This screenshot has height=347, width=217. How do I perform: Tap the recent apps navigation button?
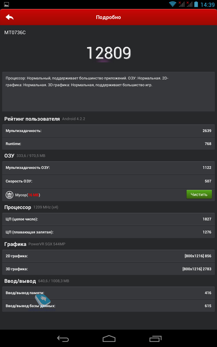[155, 338]
